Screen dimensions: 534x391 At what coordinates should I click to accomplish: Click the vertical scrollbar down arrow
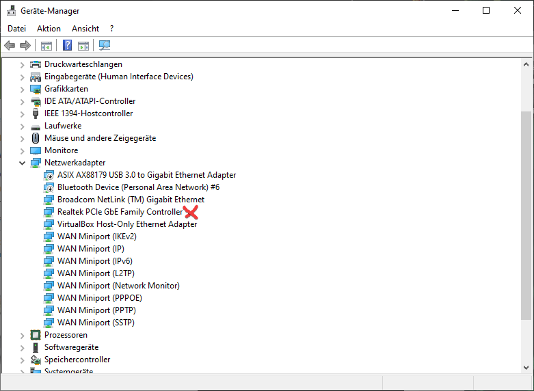tap(525, 366)
